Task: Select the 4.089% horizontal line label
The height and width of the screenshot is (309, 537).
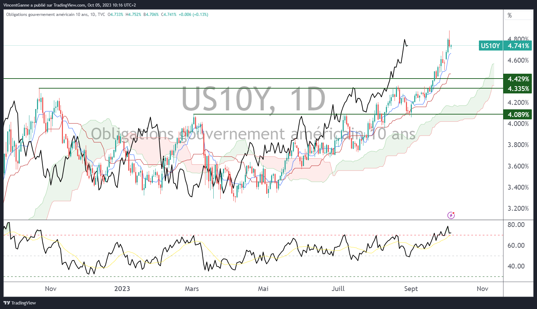Action: (x=518, y=115)
